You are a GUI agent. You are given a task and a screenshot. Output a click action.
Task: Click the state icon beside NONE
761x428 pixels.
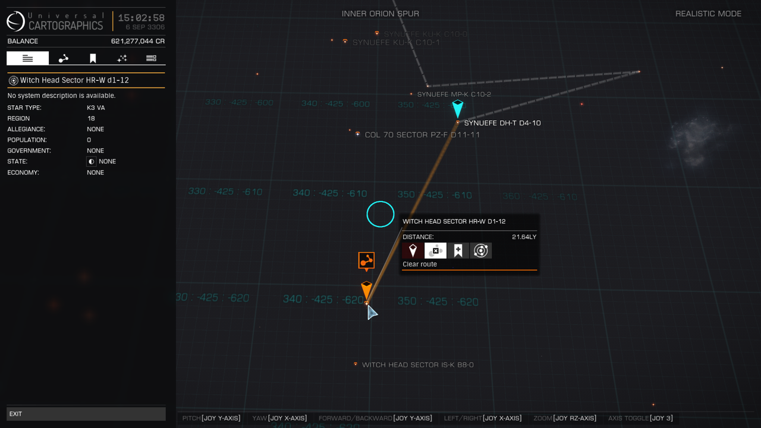click(x=92, y=162)
